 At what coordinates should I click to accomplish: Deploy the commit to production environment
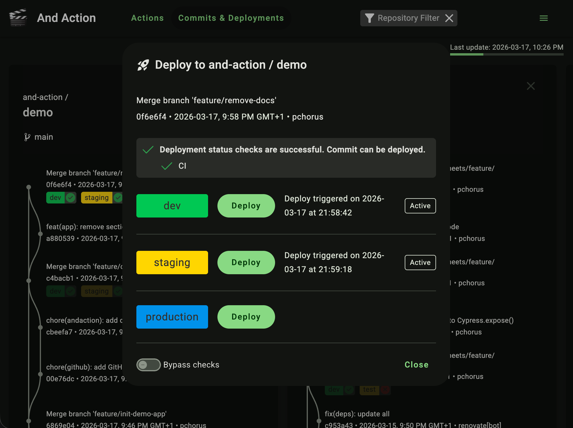click(246, 317)
